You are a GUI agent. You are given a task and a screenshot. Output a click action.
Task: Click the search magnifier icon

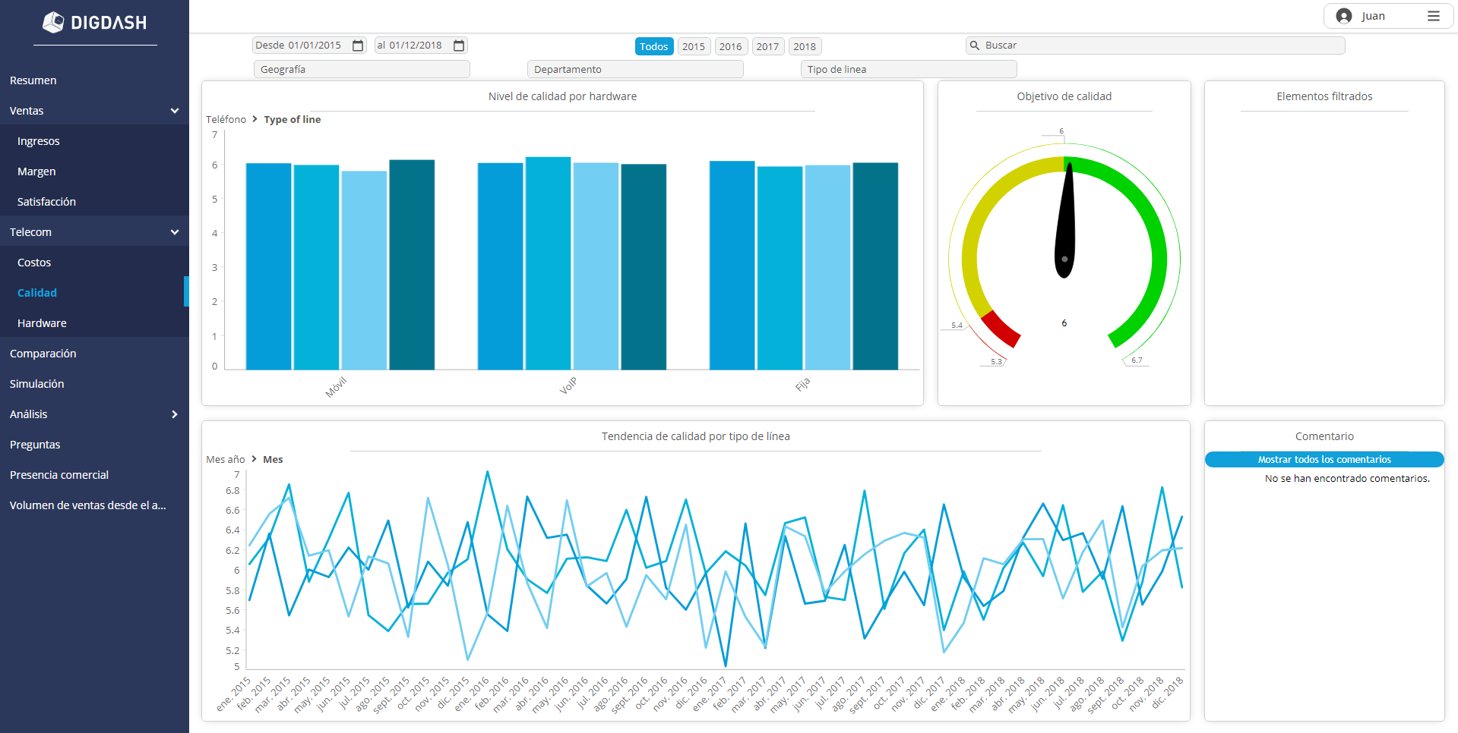click(x=974, y=46)
